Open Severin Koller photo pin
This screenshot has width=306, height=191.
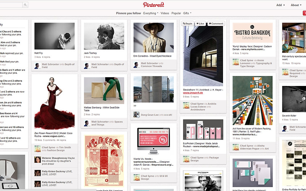click(x=294, y=99)
